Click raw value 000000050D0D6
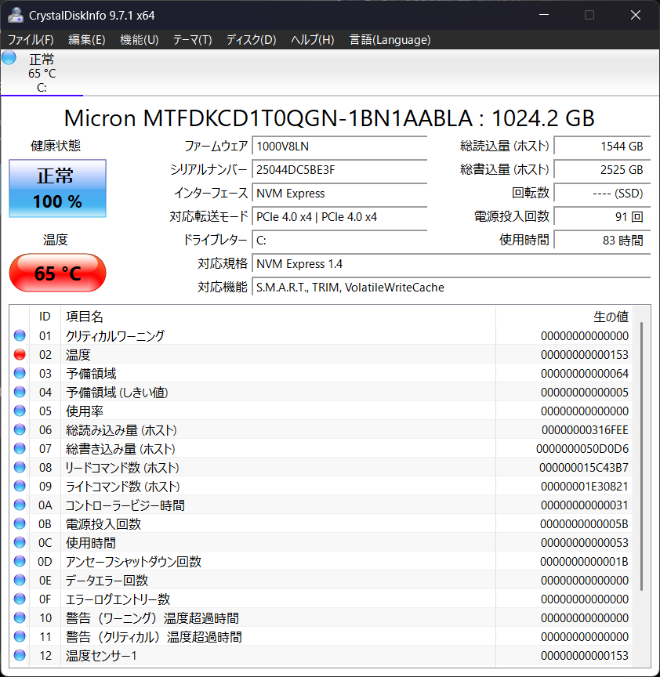Image resolution: width=660 pixels, height=677 pixels. (x=582, y=449)
